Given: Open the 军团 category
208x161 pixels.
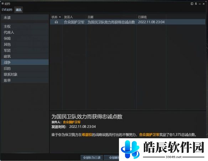Looking at the screenshot, I should tap(25, 50).
